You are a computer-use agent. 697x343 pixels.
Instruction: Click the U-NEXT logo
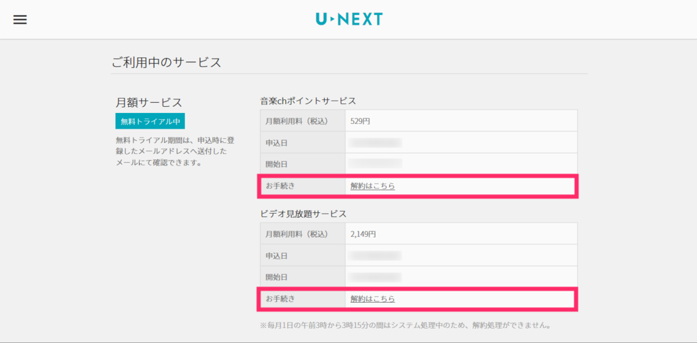click(349, 19)
